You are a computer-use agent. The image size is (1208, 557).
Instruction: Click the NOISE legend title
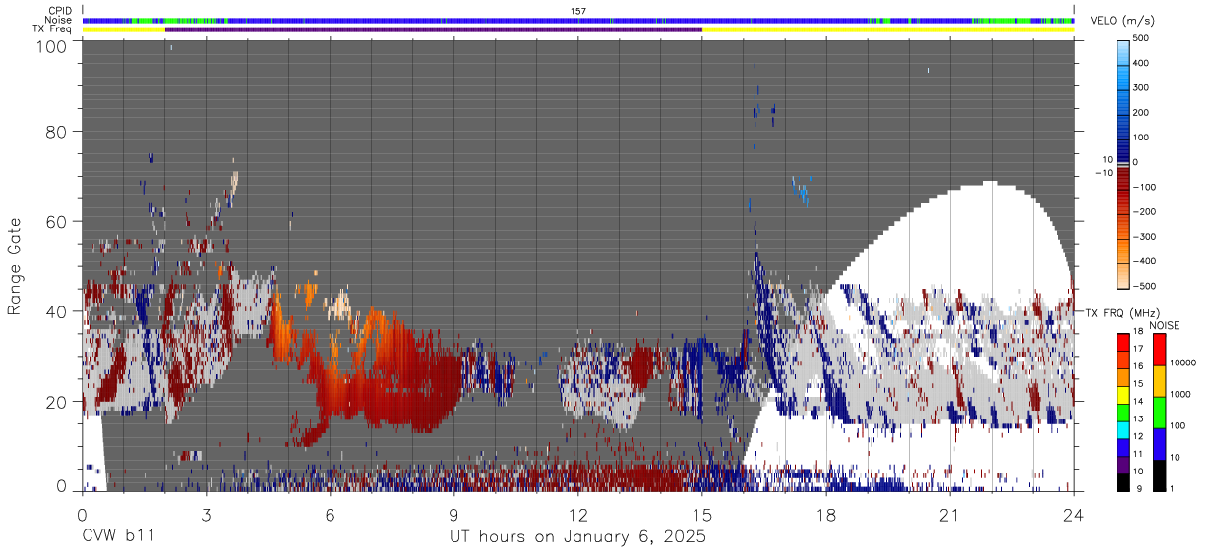1166,325
